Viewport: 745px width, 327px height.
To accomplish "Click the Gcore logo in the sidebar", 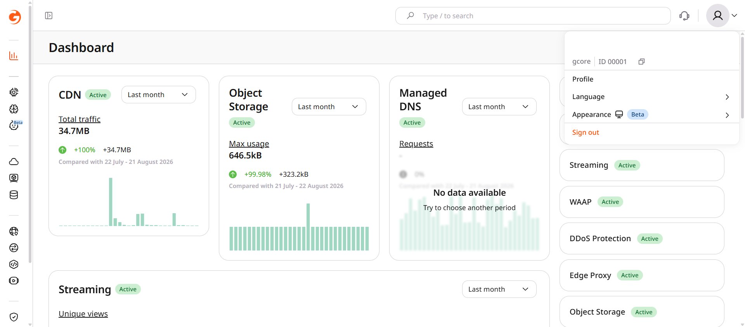I will 15,17.
